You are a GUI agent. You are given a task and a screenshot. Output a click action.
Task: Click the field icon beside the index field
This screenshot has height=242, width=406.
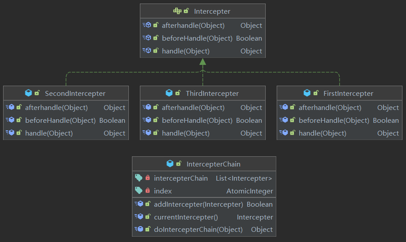pos(139,190)
